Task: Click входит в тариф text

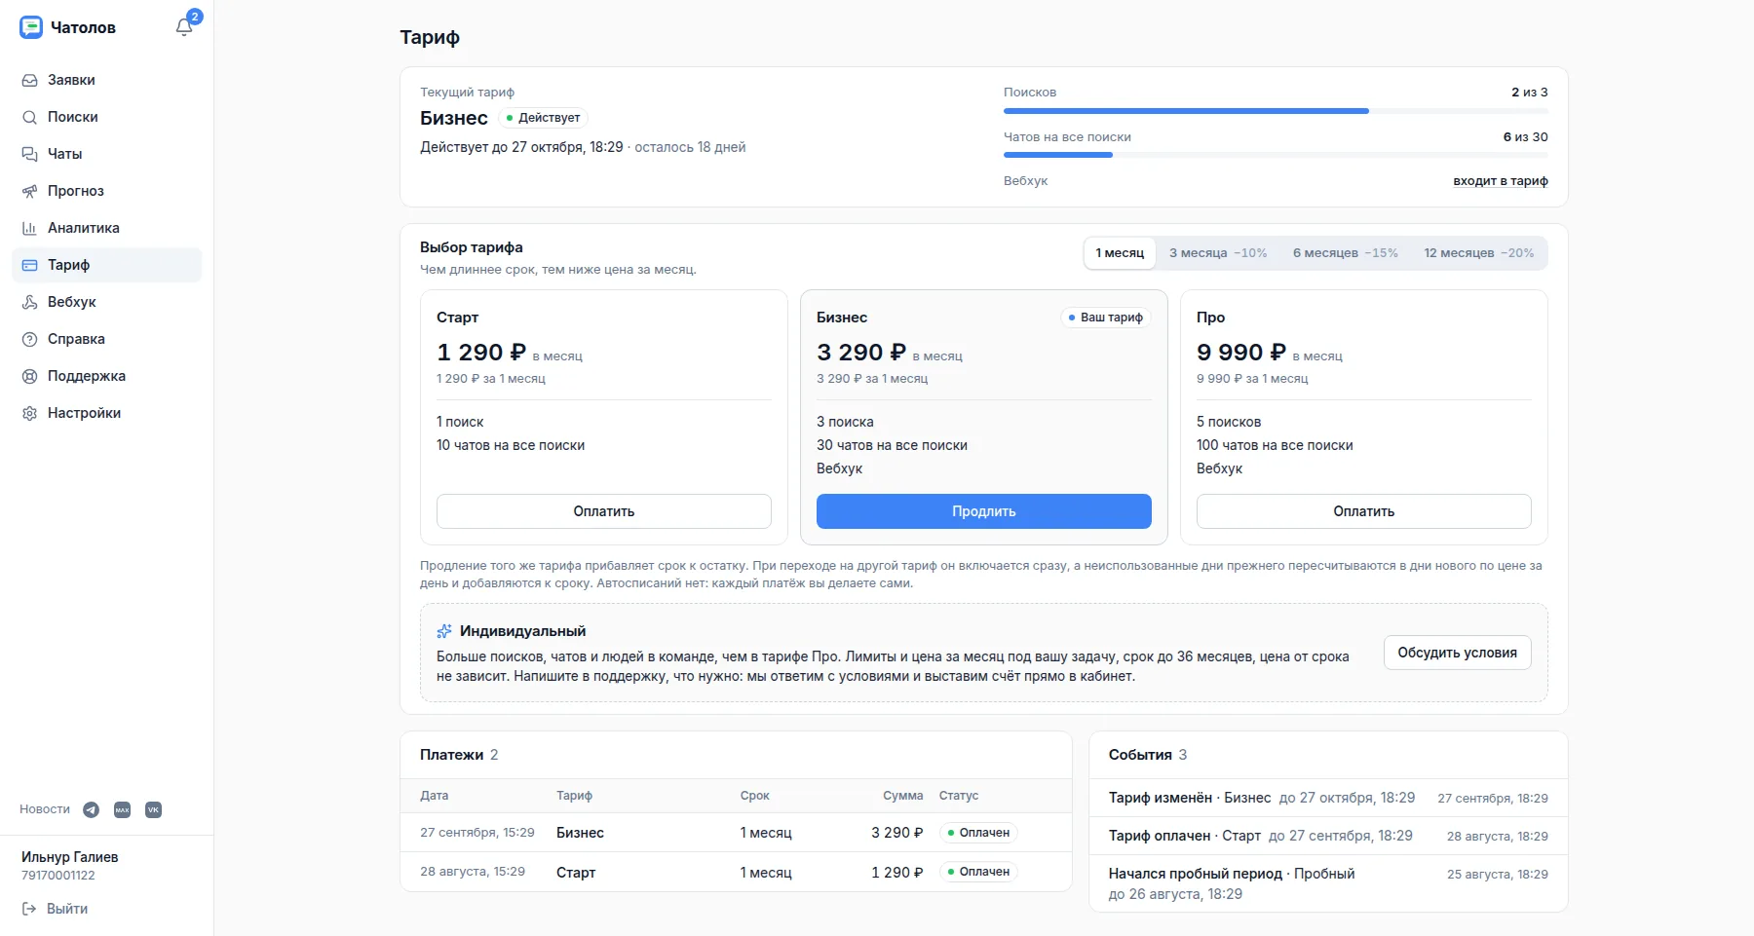Action: [1501, 181]
